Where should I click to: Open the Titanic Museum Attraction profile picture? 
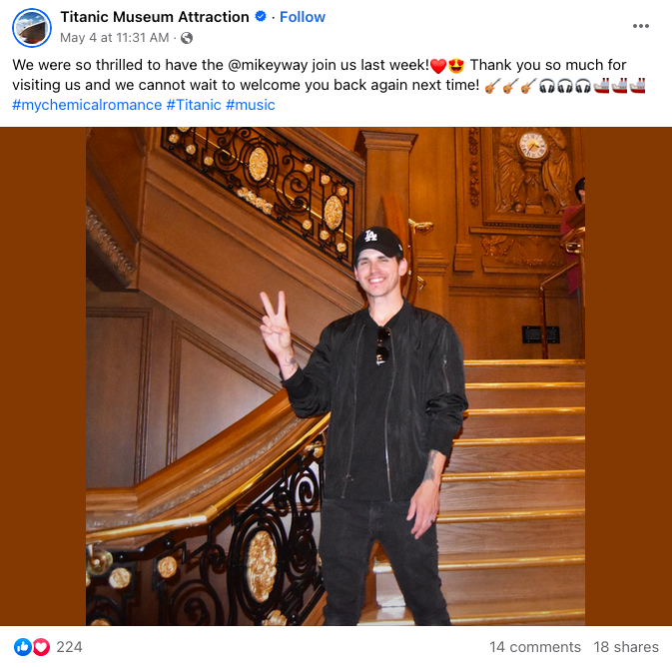32,27
